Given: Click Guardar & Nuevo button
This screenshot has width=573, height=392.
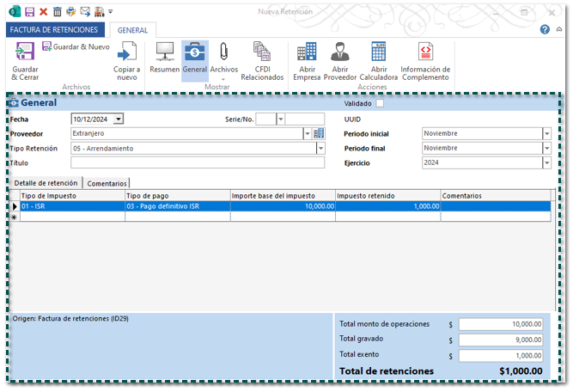Looking at the screenshot, I should click(x=76, y=46).
